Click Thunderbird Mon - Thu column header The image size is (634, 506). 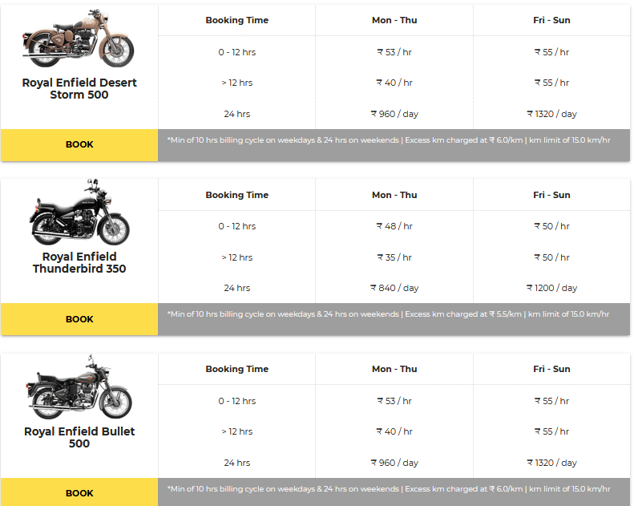394,195
